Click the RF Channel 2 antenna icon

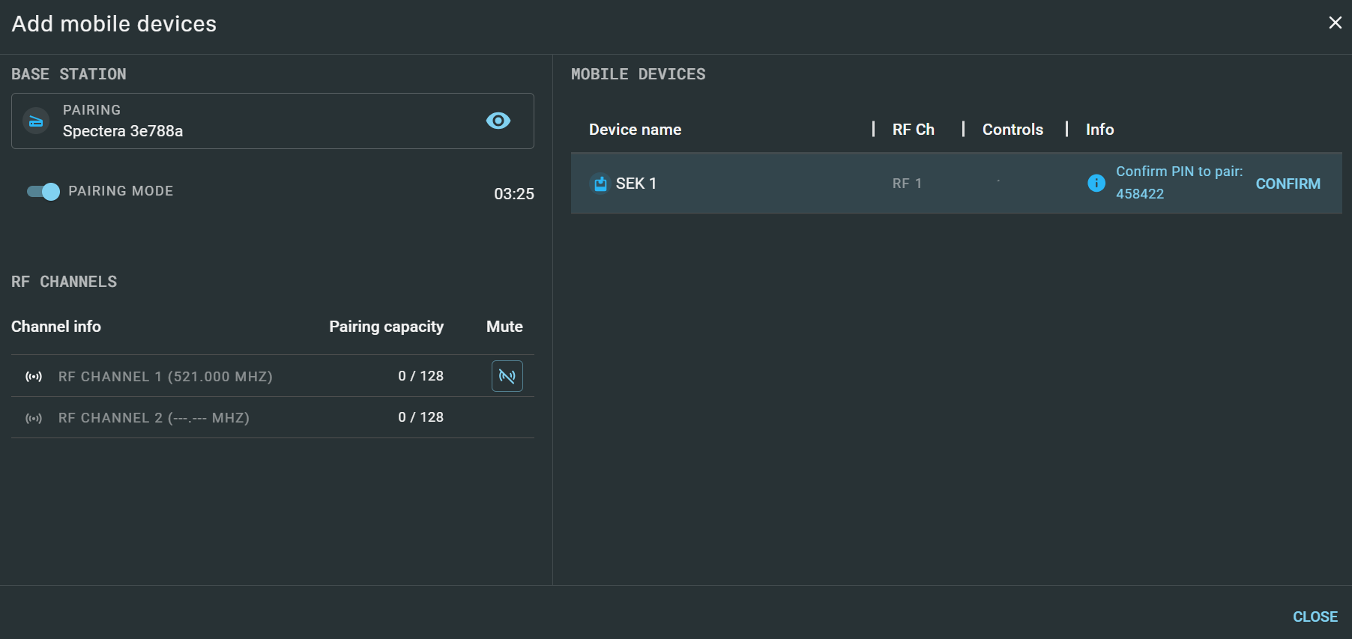coord(34,418)
